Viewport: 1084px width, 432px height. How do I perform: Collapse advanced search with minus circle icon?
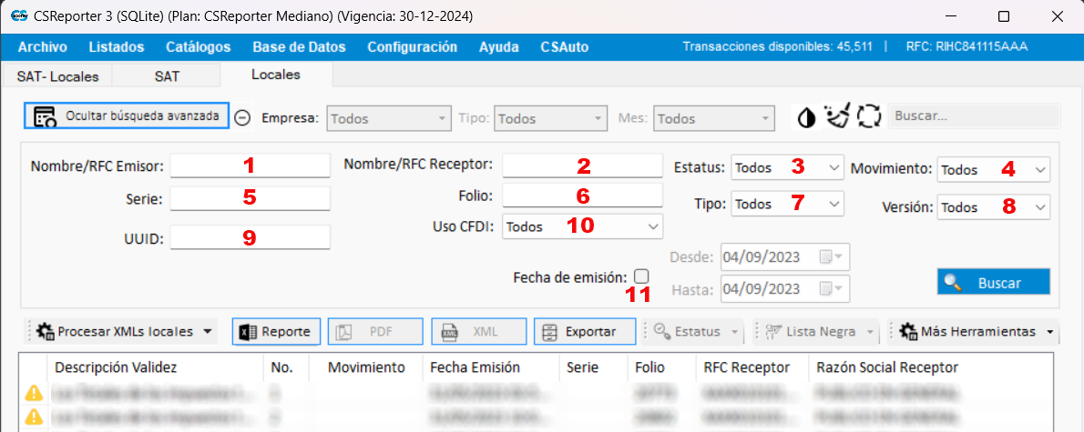pos(242,117)
